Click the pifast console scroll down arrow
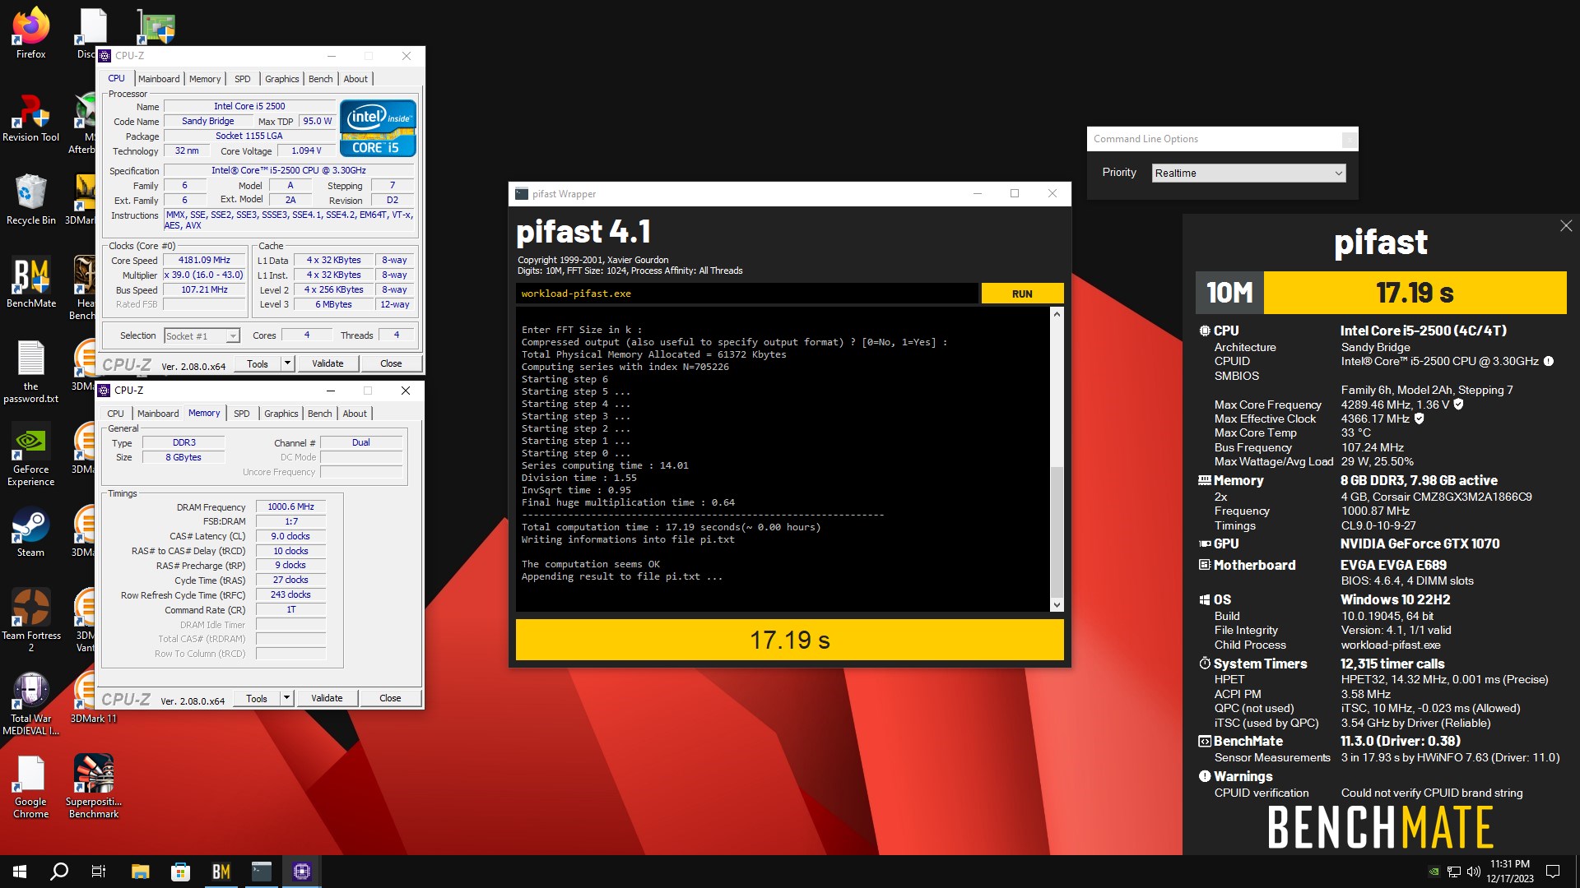Image resolution: width=1580 pixels, height=888 pixels. coord(1057,605)
